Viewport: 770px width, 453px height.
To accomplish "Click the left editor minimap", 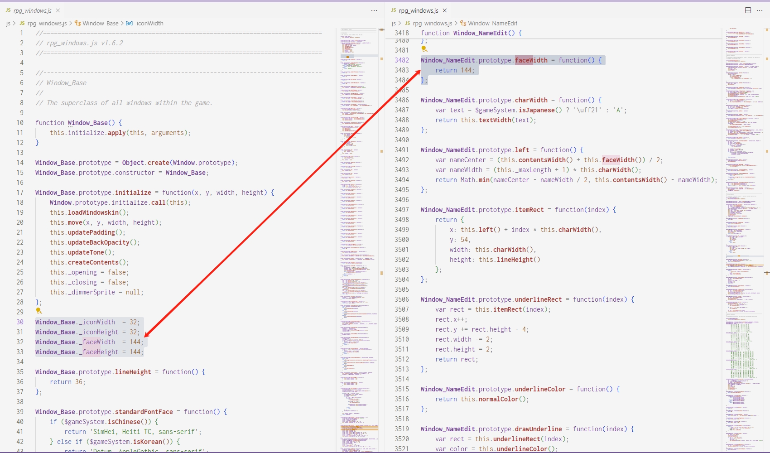I will (359, 240).
